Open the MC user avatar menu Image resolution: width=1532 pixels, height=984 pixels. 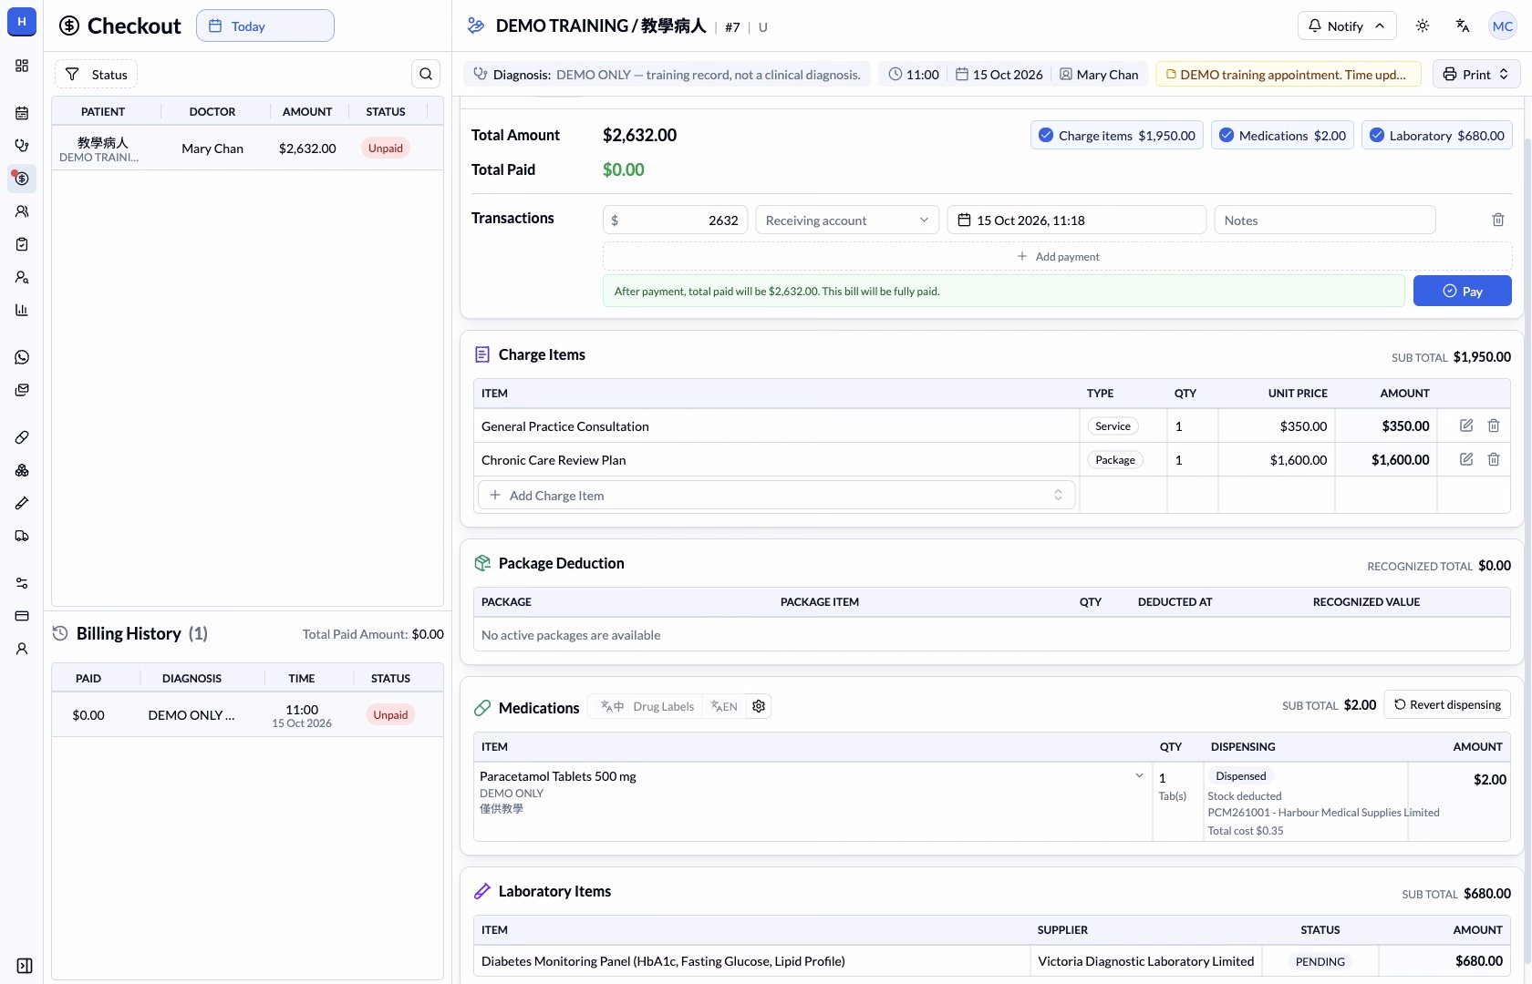click(x=1503, y=26)
